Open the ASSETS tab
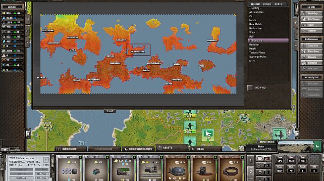Image resolution: width=324 pixels, height=181 pixels. point(171,148)
